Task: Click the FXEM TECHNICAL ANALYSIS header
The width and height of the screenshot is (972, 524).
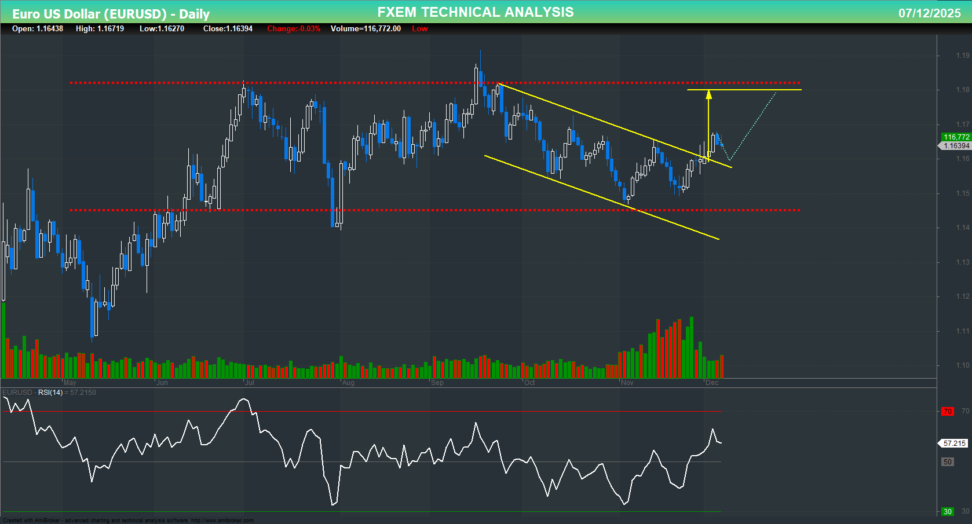Action: tap(475, 12)
